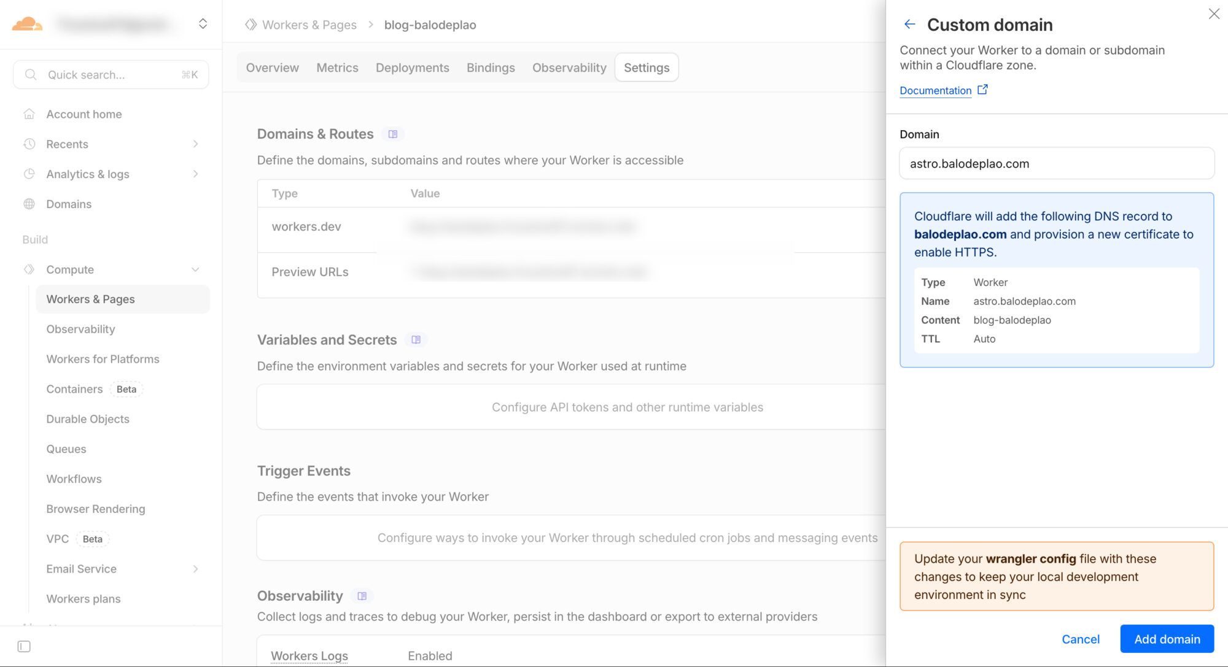Expand the Email Service submenu
This screenshot has height=667, width=1228.
[x=195, y=569]
